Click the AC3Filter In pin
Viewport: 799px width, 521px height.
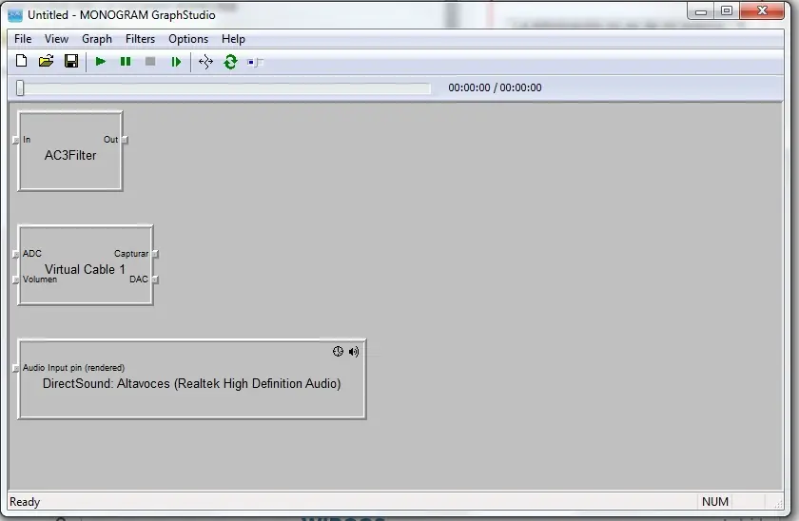tap(15, 140)
